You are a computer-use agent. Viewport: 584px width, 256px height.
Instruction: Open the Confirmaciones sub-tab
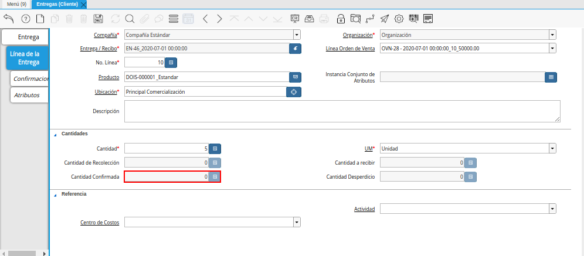30,79
